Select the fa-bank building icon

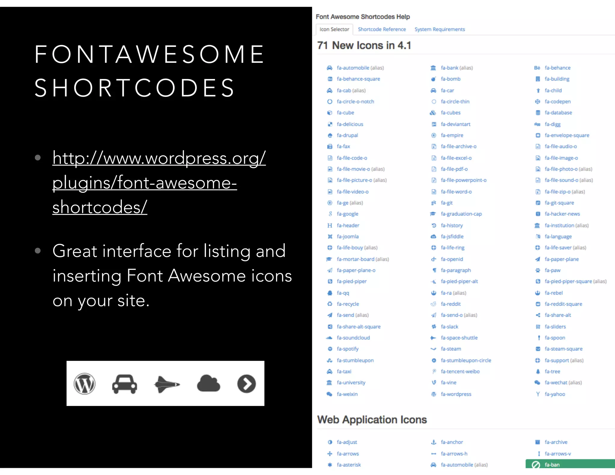(433, 68)
